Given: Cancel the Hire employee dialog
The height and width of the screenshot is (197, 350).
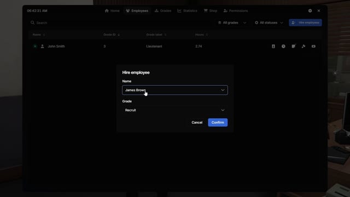Looking at the screenshot, I should pyautogui.click(x=197, y=123).
